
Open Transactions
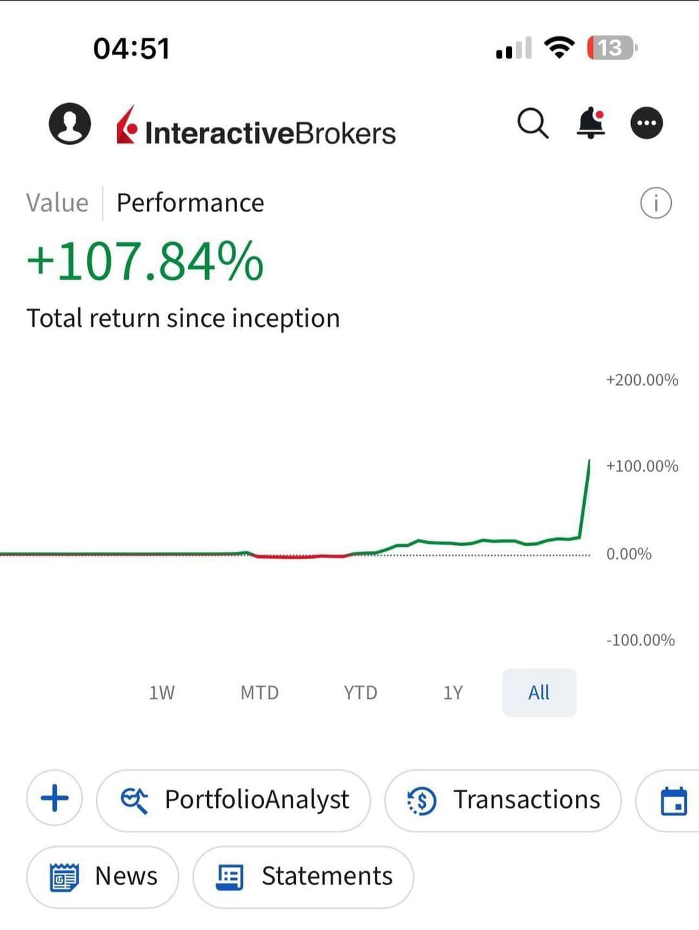503,801
